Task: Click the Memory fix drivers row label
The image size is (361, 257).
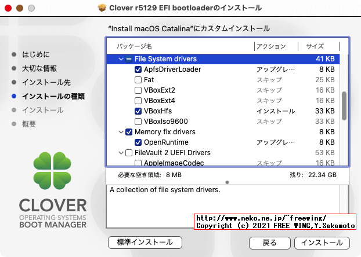Action: [165, 132]
